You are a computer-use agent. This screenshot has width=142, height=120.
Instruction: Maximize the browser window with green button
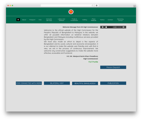click(x=12, y=5)
